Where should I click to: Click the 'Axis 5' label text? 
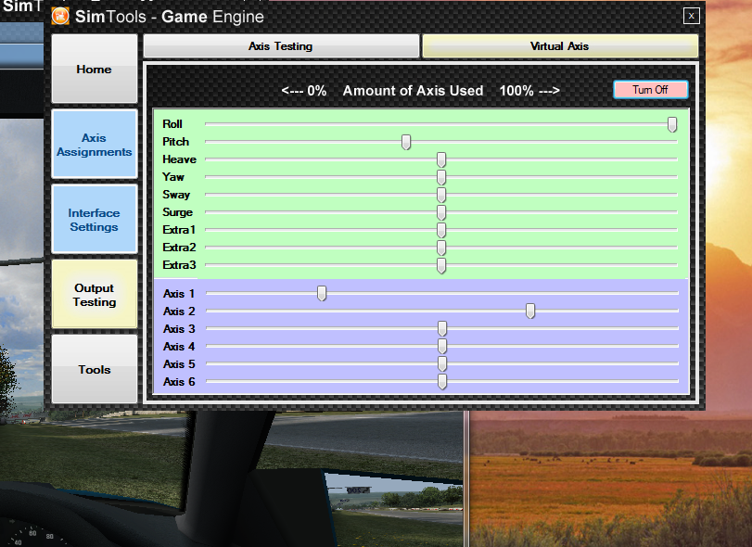click(x=179, y=363)
